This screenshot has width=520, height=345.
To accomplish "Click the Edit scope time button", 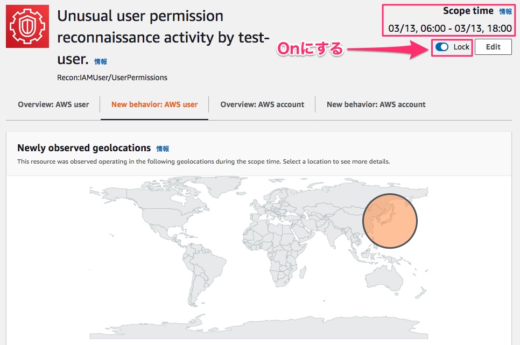I will (493, 47).
